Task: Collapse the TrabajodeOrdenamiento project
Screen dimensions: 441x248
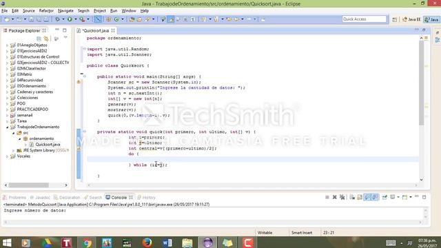Action: click(7, 127)
